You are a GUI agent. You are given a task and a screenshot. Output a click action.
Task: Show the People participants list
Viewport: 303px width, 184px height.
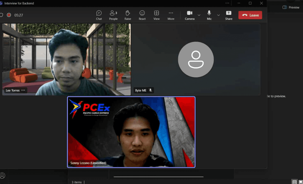[x=113, y=15]
